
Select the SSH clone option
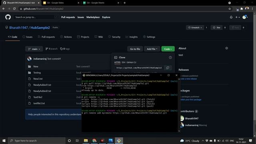[124, 62]
